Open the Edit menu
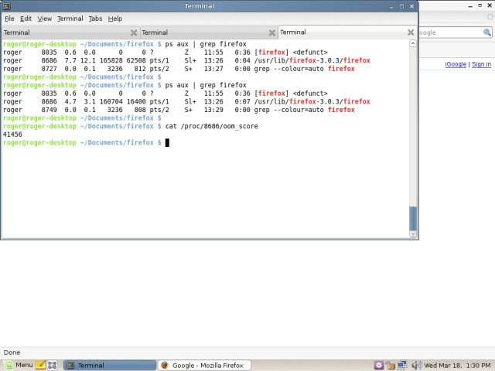Image resolution: width=495 pixels, height=371 pixels. 26,18
